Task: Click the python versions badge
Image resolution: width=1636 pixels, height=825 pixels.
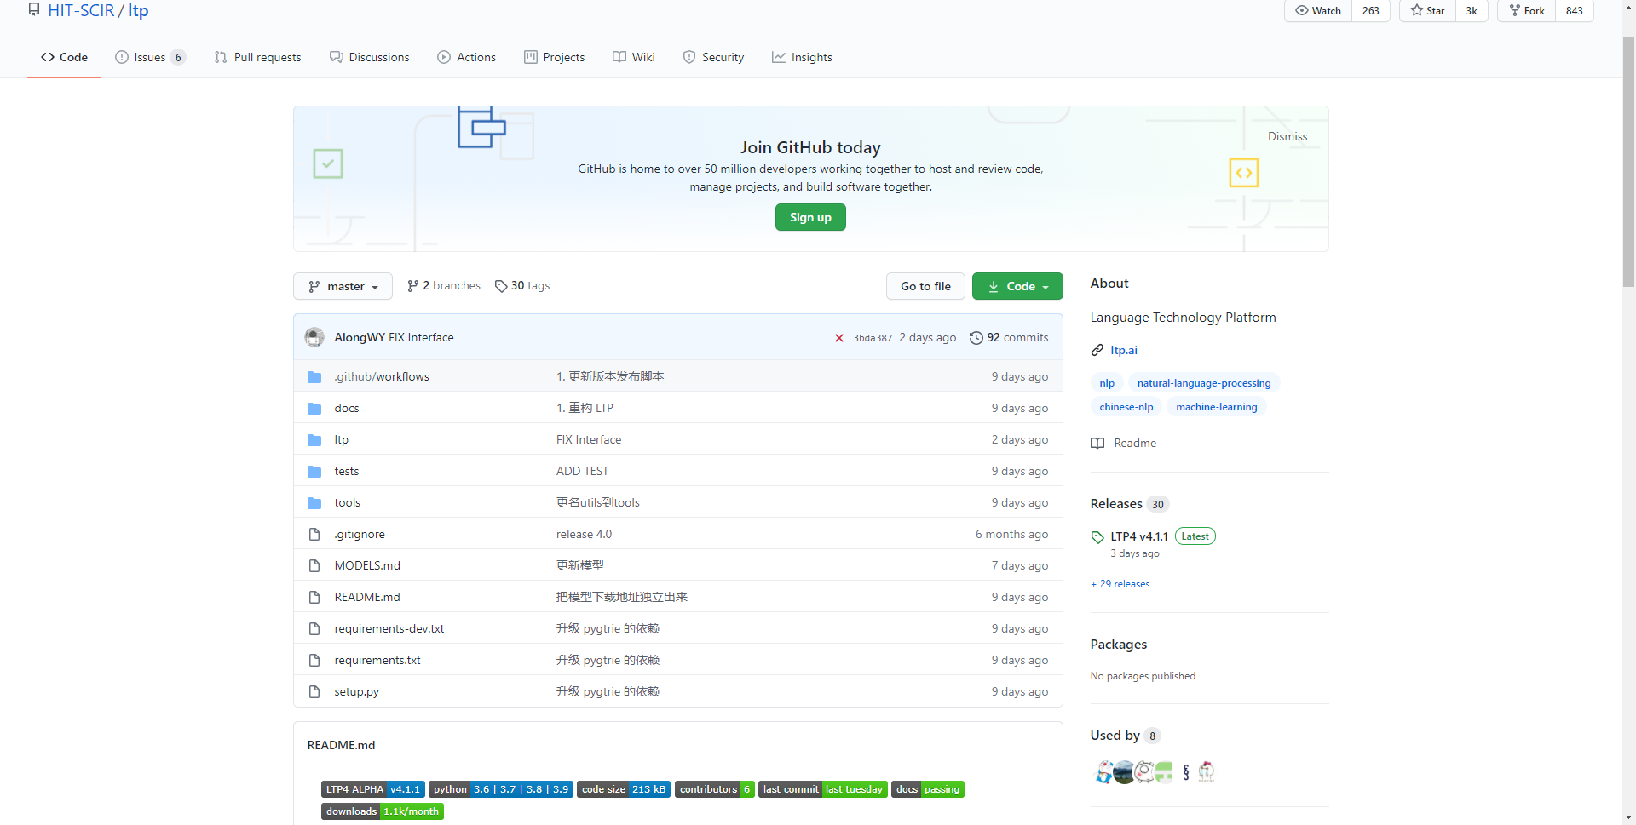Action: (x=501, y=789)
